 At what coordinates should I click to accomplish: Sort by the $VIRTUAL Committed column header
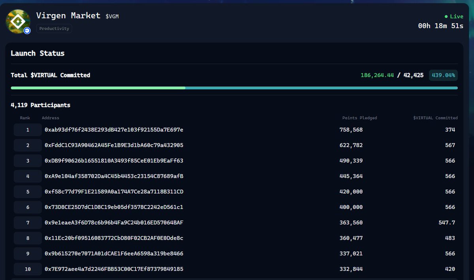[435, 118]
